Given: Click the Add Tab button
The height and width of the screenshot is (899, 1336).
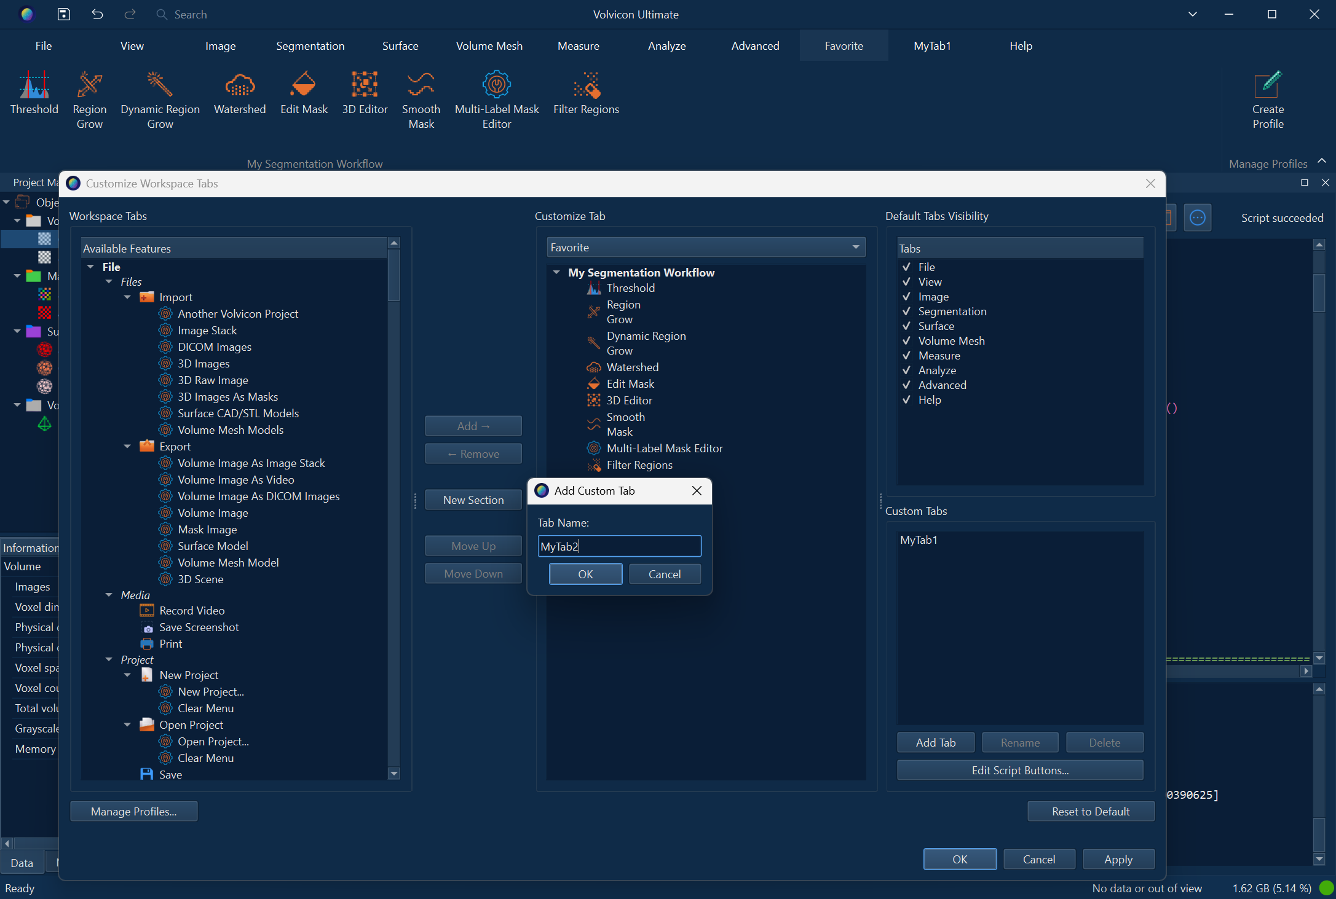Looking at the screenshot, I should pyautogui.click(x=935, y=742).
